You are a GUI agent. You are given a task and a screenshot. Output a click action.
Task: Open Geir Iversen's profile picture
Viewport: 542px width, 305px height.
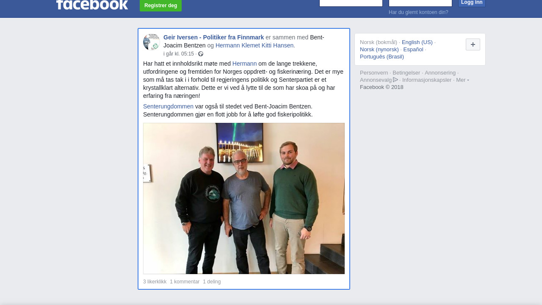point(152,42)
